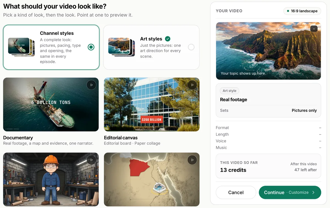Click the Documentary style title
The height and width of the screenshot is (208, 330).
18,138
